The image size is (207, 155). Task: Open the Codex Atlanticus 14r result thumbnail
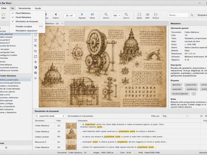click(x=71, y=131)
